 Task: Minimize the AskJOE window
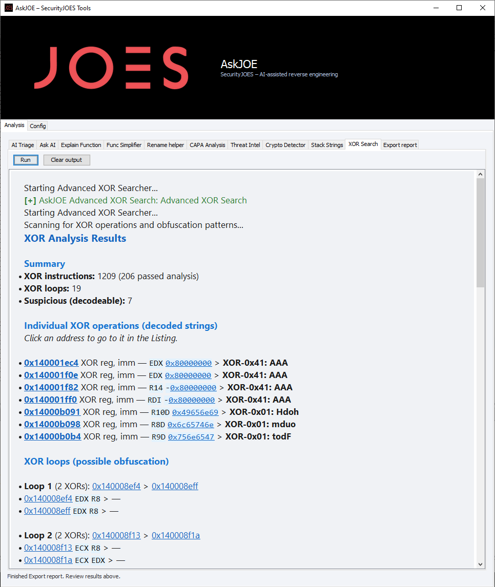point(436,8)
